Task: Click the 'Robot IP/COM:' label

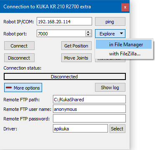Action: [x=19, y=22]
